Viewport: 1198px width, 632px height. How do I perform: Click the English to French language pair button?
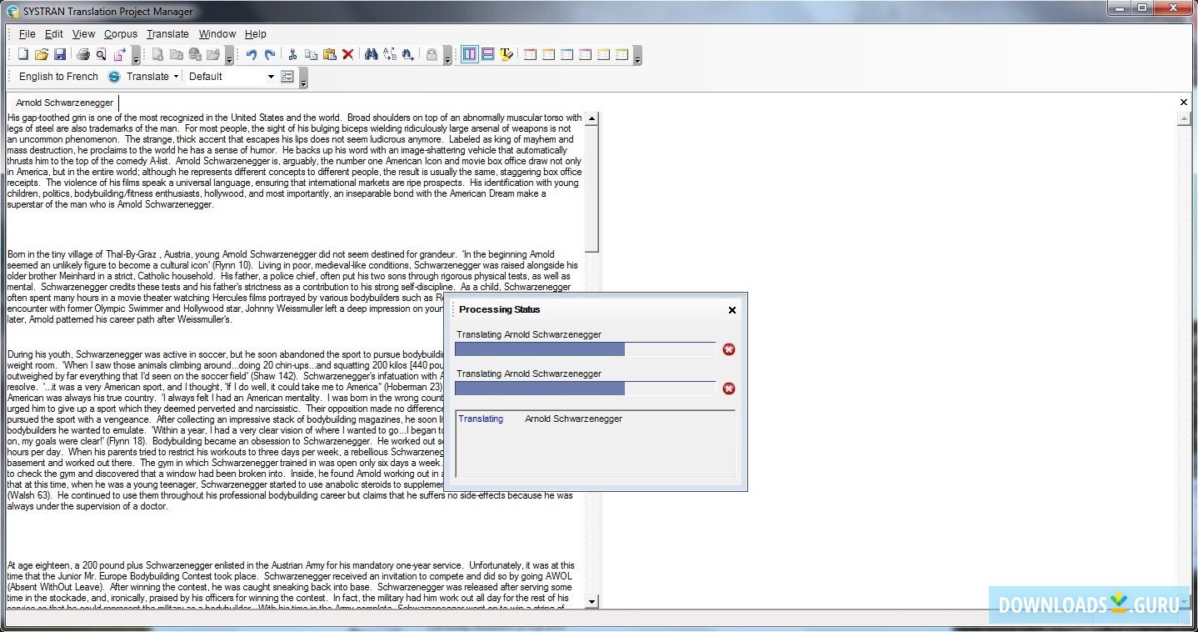[x=58, y=77]
